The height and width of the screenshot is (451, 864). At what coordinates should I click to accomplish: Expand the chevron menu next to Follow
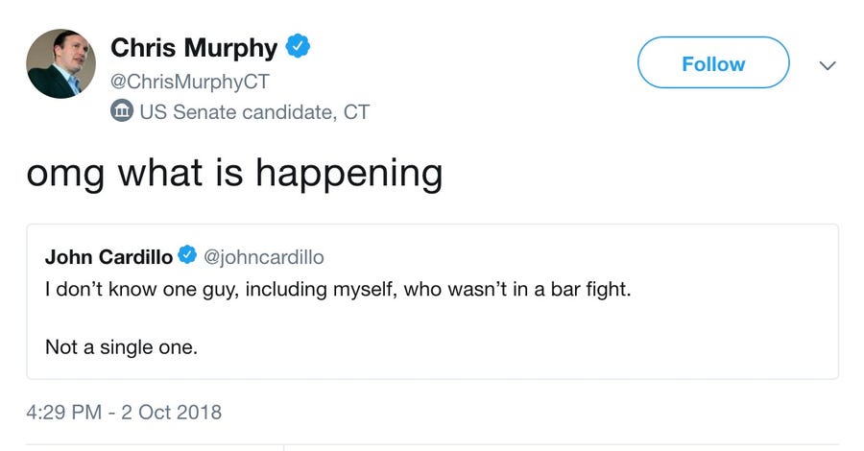827,65
